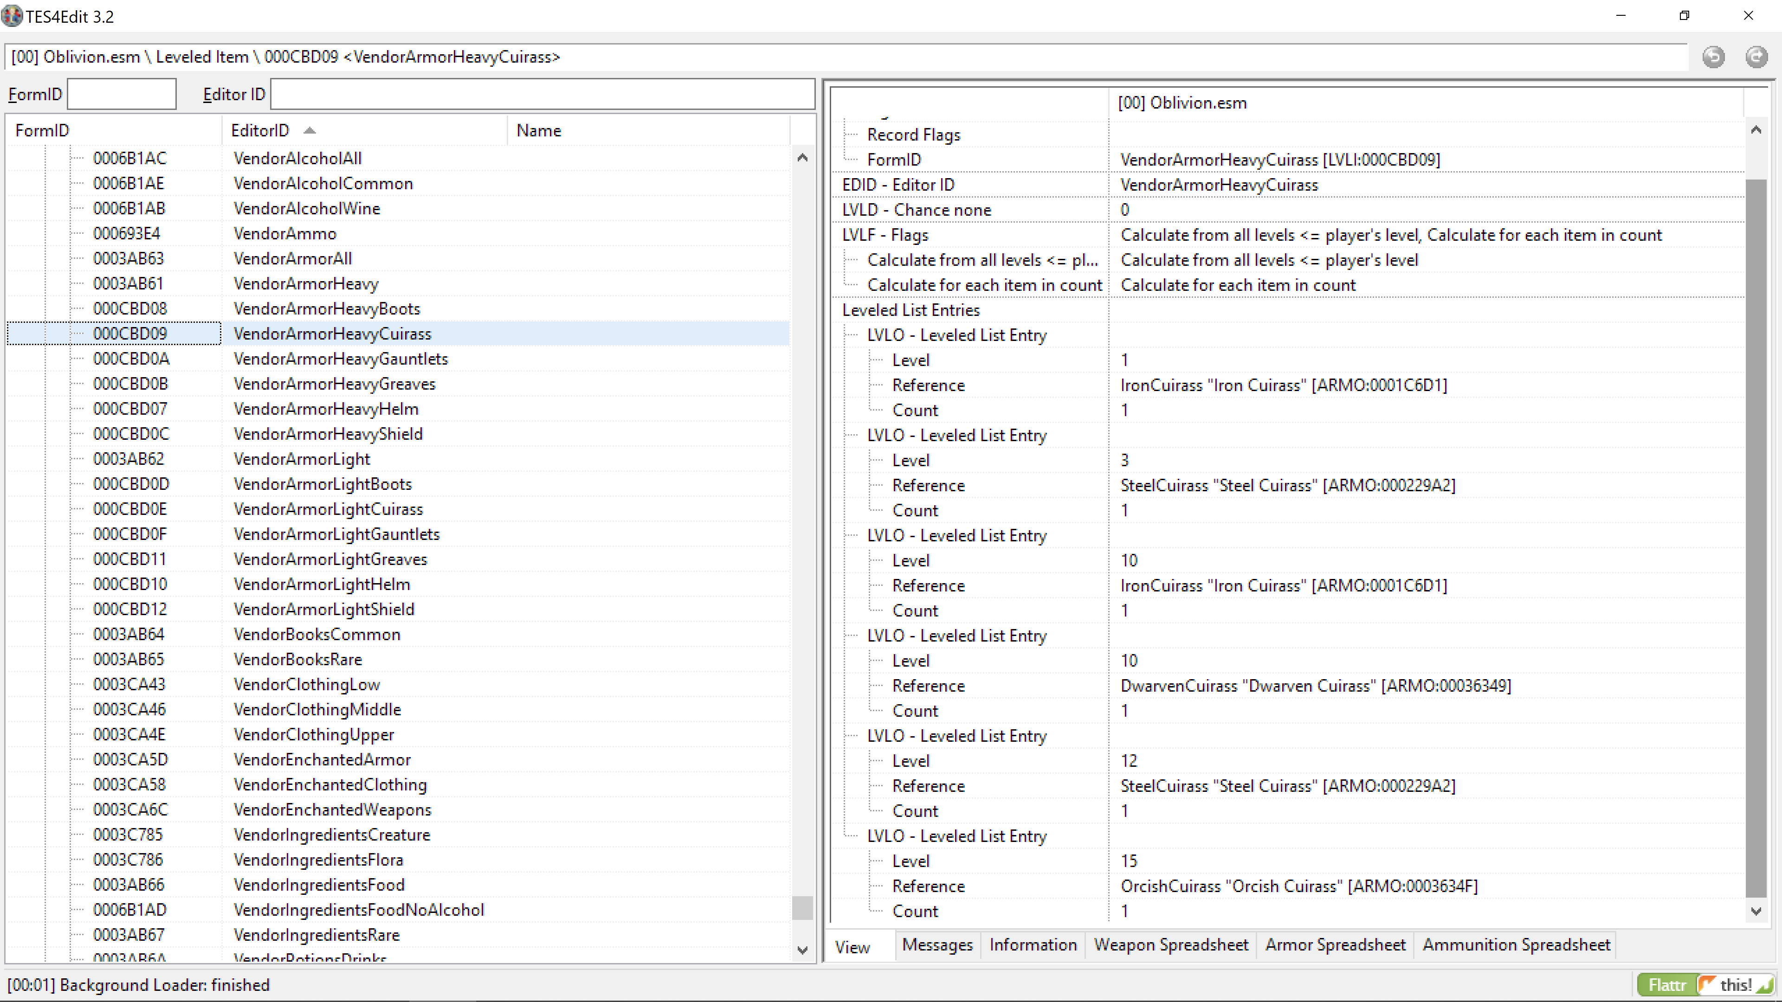1782x1002 pixels.
Task: Click the TES4Edit application icon
Action: [x=12, y=16]
